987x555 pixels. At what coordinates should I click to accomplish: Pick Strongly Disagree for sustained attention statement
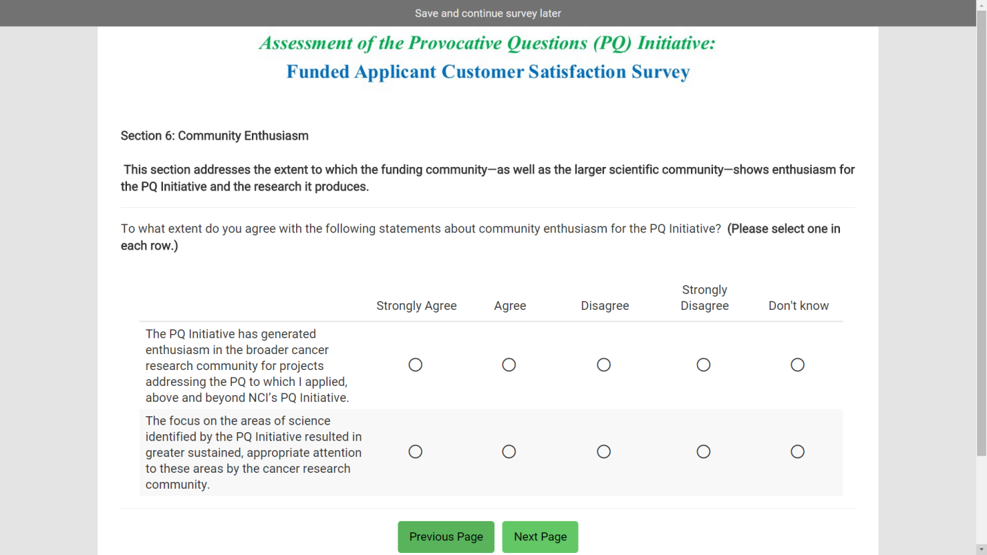pos(703,451)
